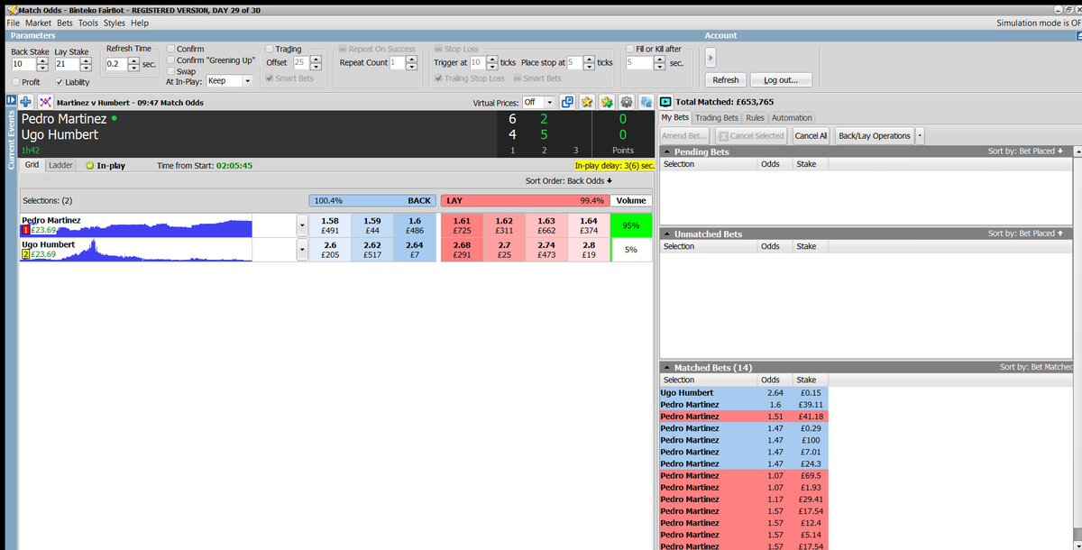Open the Styles menu
This screenshot has width=1082, height=550.
point(115,23)
